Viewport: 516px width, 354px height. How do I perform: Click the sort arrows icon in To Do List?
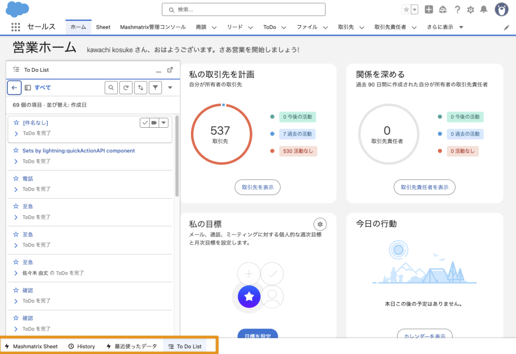click(141, 88)
